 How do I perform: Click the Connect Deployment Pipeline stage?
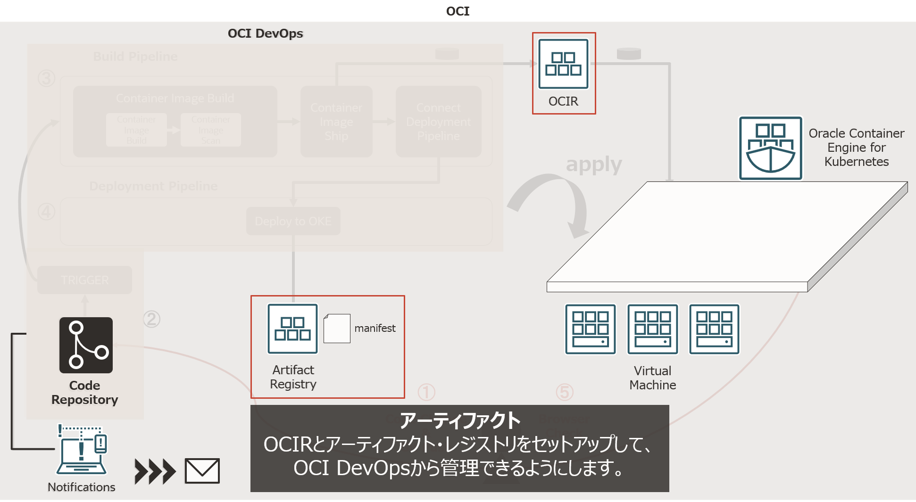click(438, 122)
